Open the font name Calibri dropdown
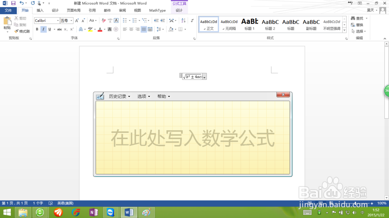389x218 pixels. pos(58,21)
